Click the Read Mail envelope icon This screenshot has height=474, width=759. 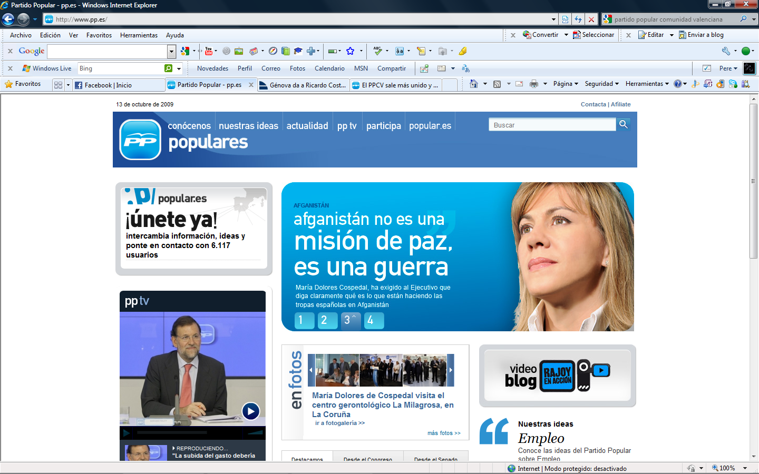[519, 84]
